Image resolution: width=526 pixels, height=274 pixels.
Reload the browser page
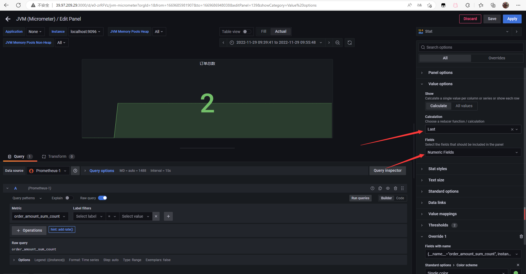pos(18,5)
